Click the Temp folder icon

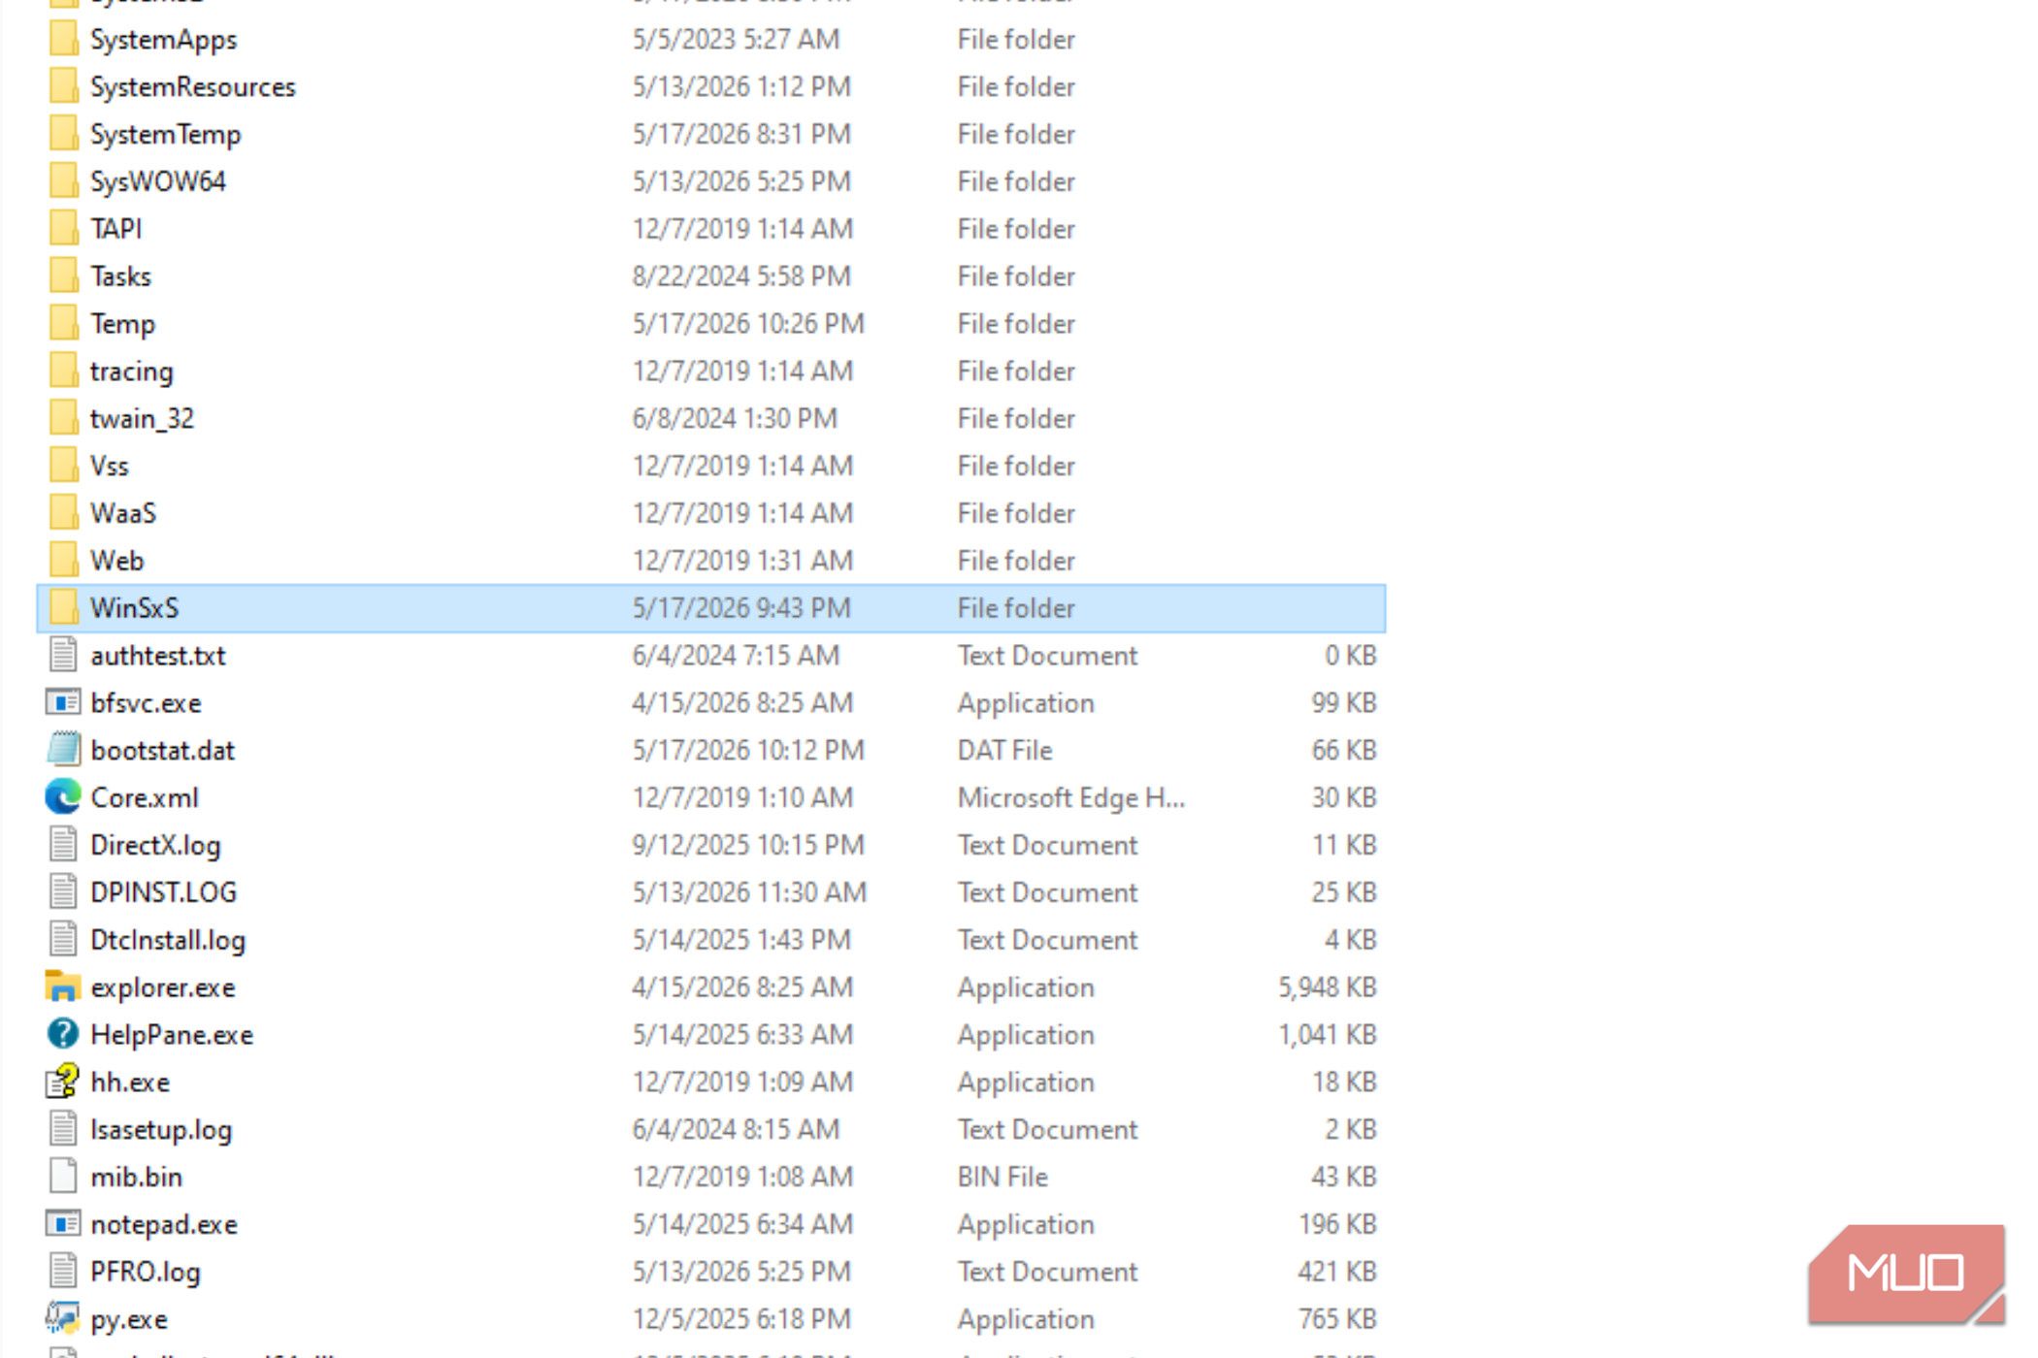pyautogui.click(x=63, y=323)
